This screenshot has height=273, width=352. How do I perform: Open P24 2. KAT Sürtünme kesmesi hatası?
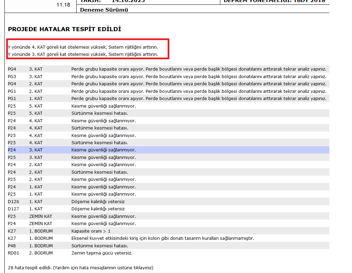[x=100, y=172]
